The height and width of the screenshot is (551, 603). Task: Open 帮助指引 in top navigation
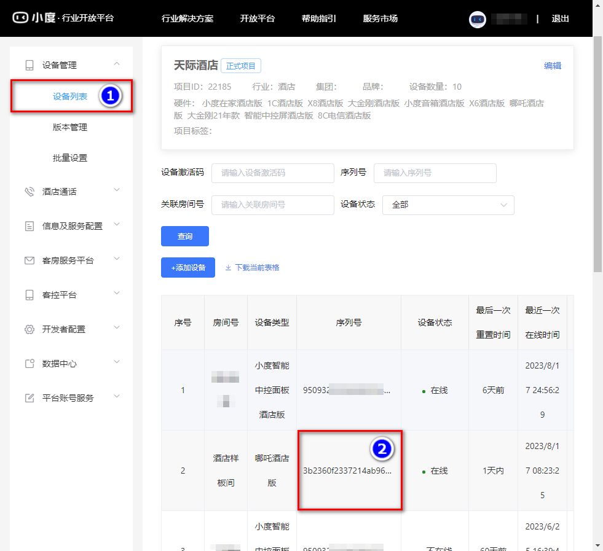(x=319, y=18)
